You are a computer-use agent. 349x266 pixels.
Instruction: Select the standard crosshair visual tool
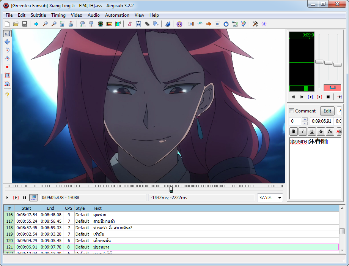7,33
